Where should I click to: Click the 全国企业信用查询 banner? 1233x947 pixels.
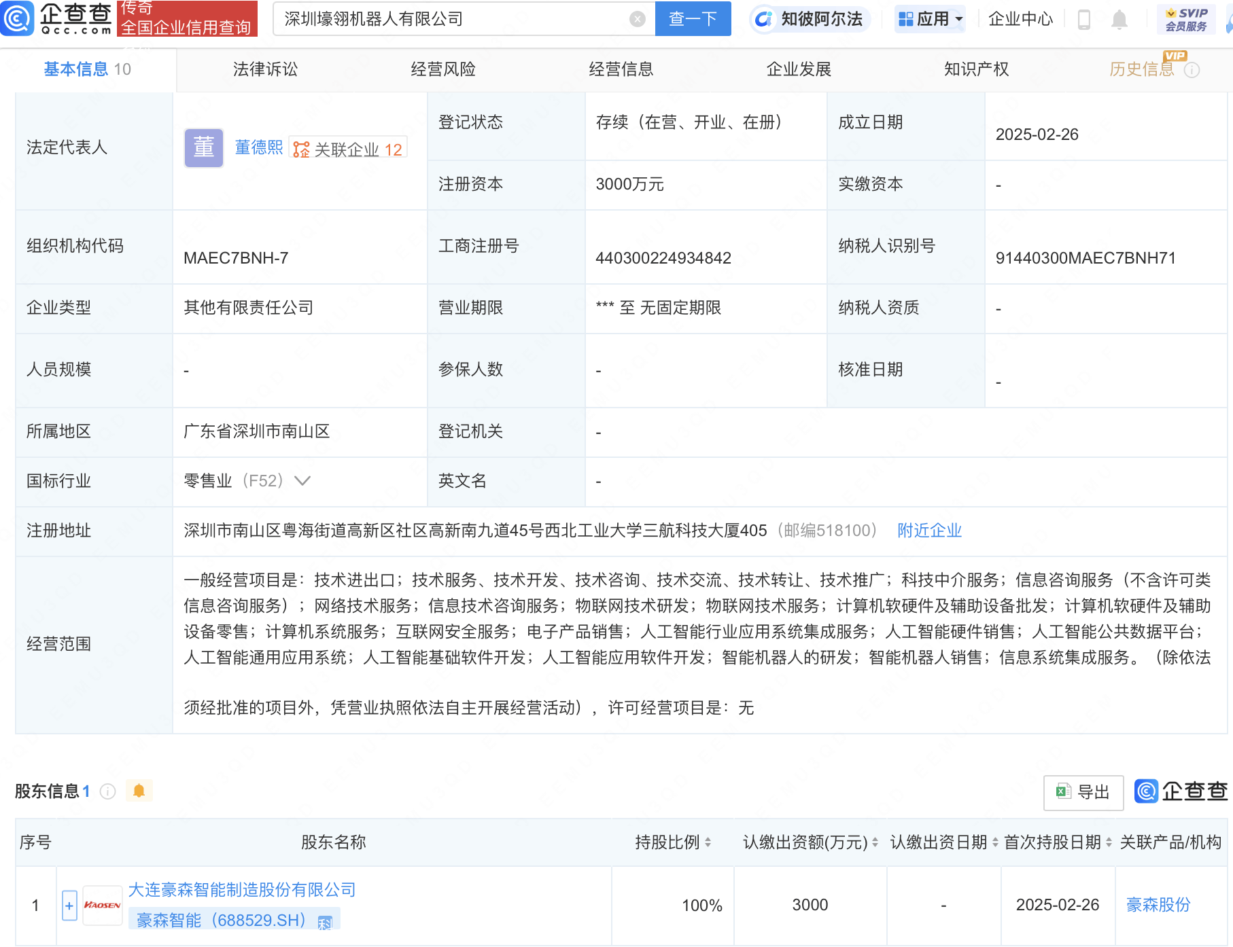click(x=187, y=18)
